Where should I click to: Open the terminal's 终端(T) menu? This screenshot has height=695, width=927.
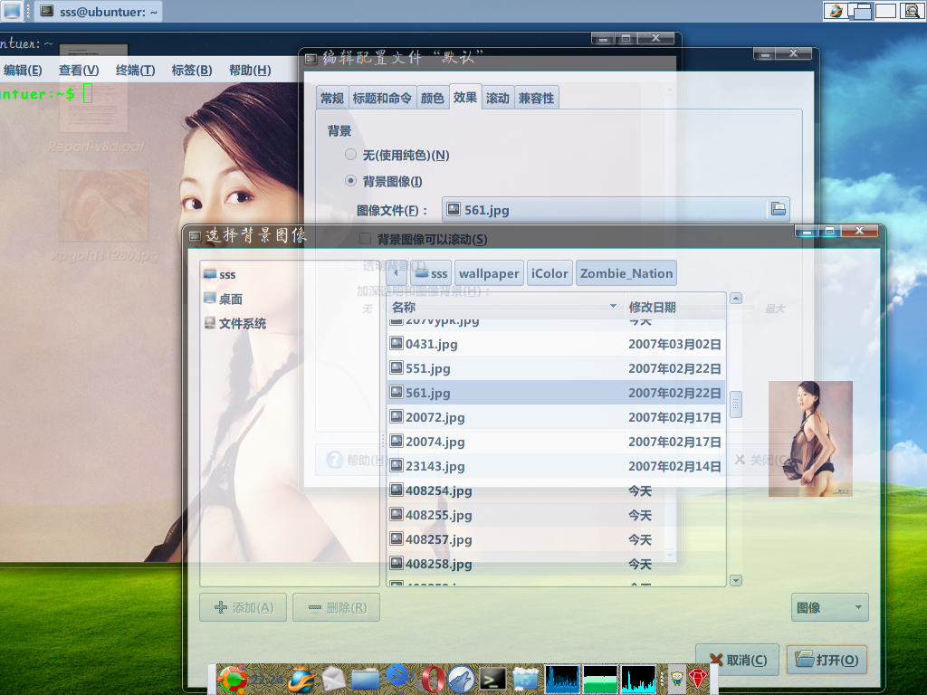[x=136, y=71]
